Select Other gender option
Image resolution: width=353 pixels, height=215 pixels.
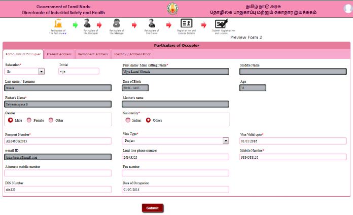pyautogui.click(x=51, y=120)
